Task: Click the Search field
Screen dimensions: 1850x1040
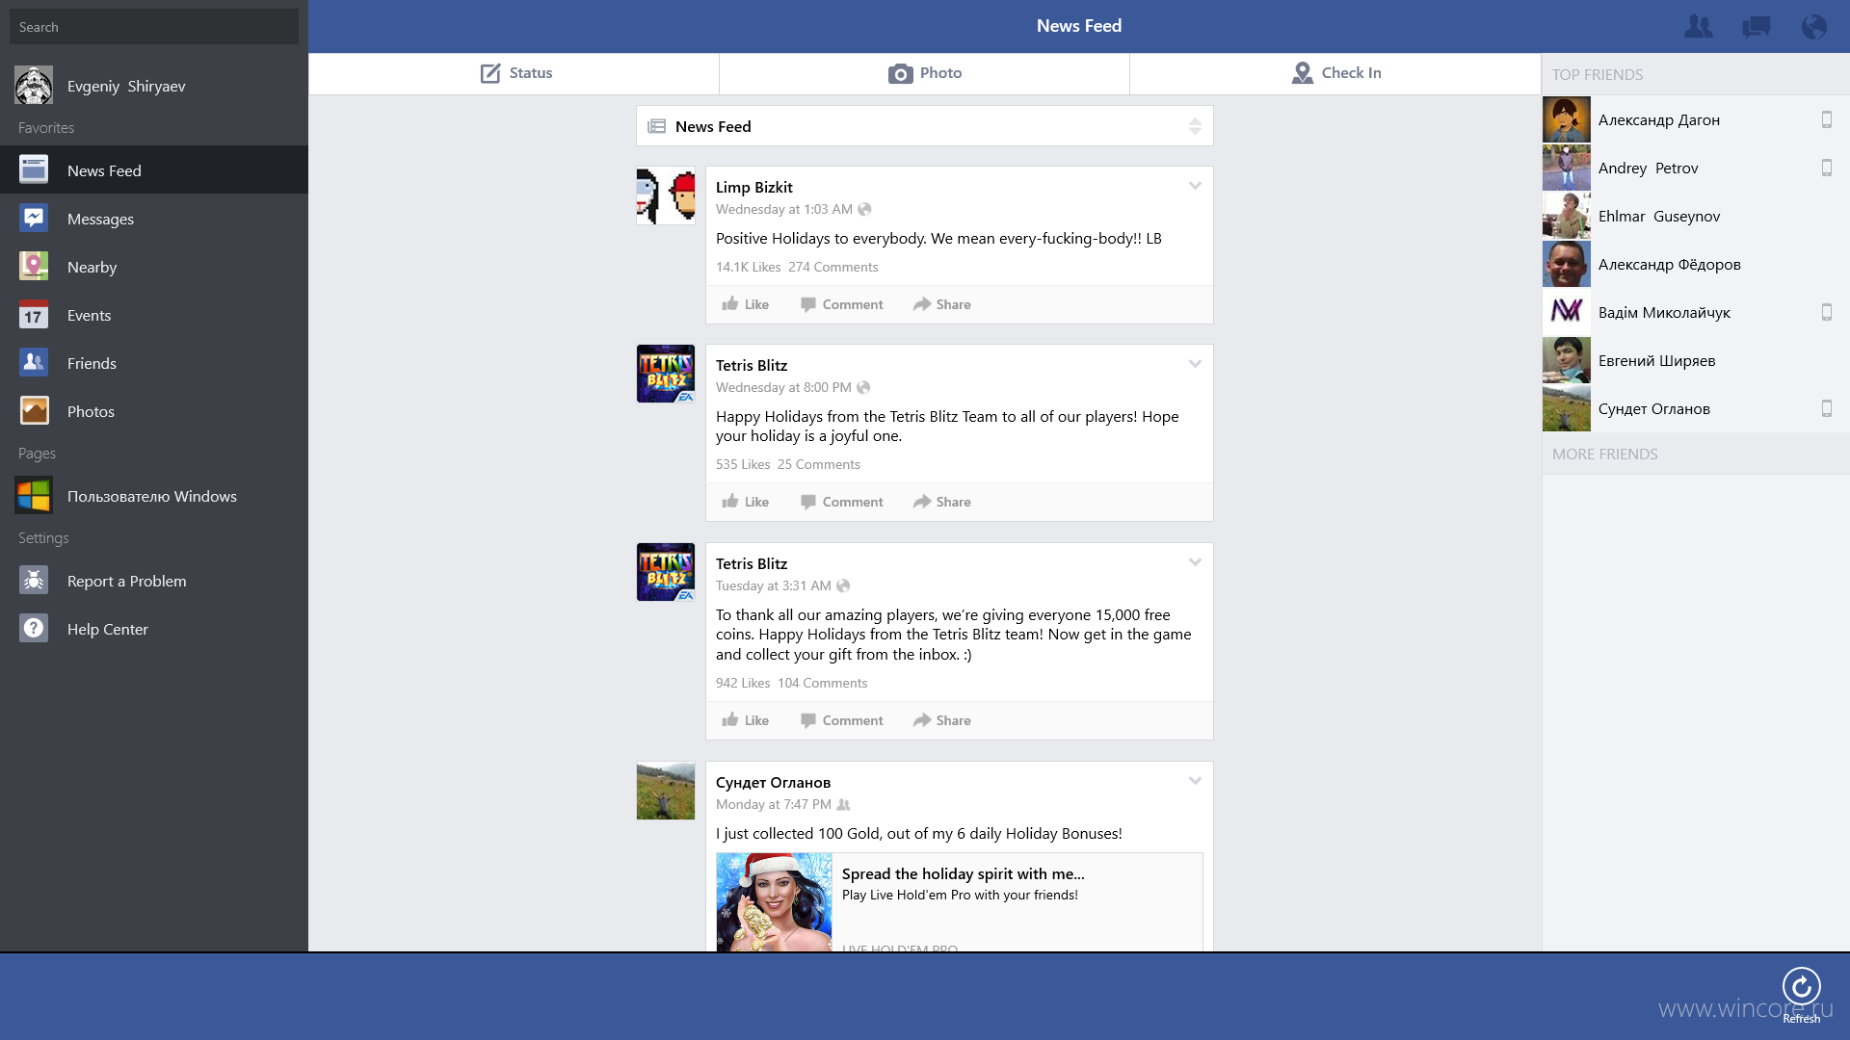Action: pyautogui.click(x=154, y=27)
